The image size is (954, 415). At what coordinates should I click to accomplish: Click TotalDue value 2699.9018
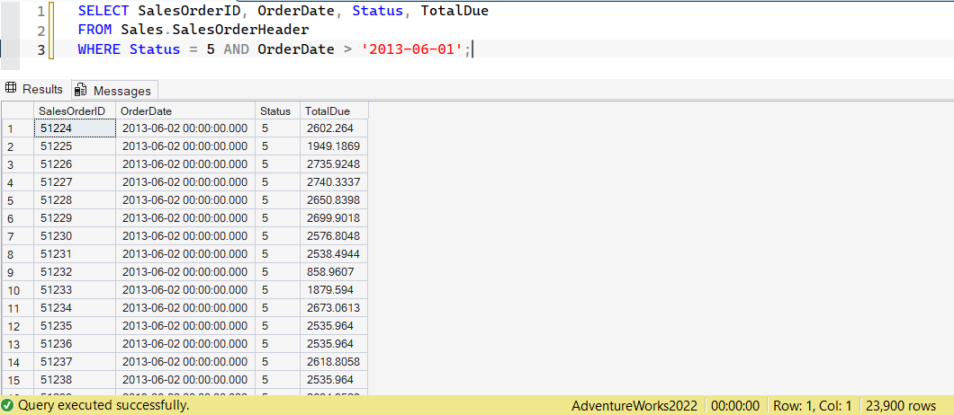pos(334,218)
